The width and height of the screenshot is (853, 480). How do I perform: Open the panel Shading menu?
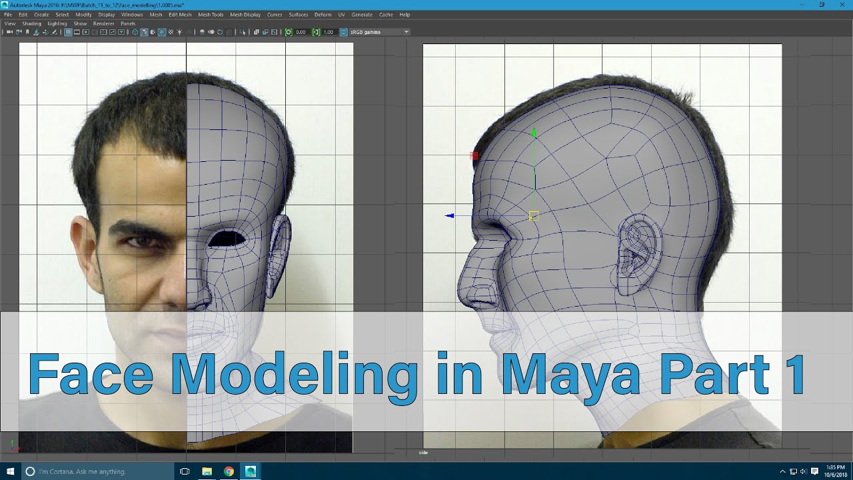click(31, 23)
